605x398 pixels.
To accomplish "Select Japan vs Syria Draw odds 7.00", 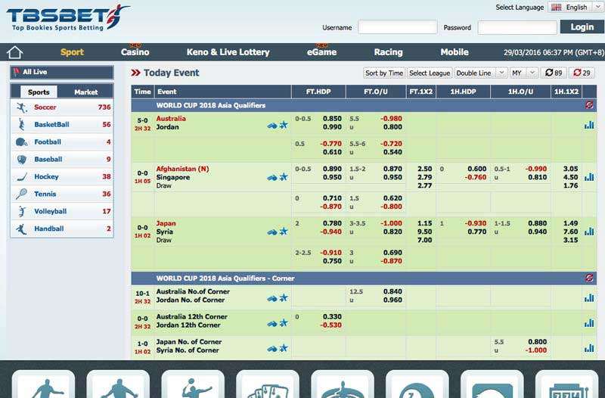I will click(x=424, y=240).
